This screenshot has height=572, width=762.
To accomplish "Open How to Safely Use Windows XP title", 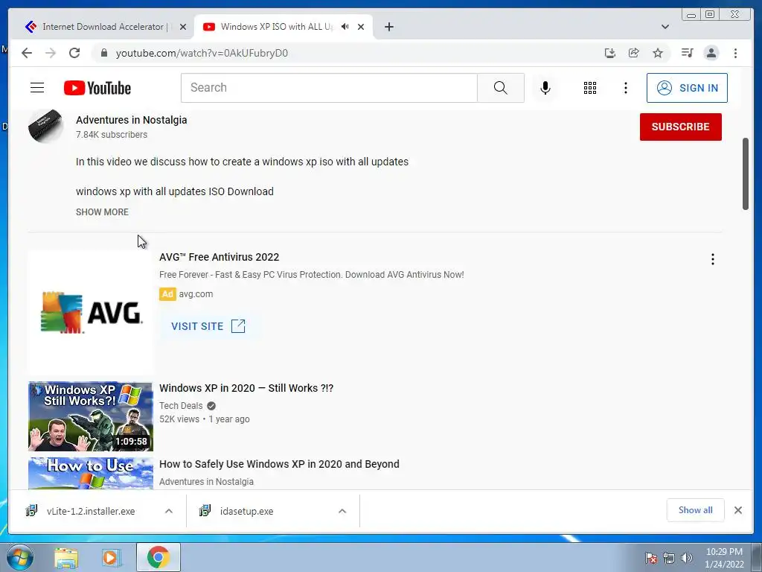I will tap(279, 464).
